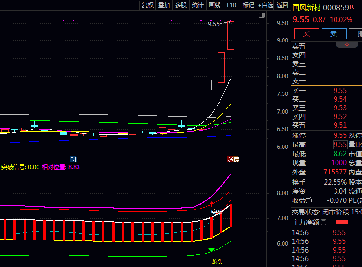Click the red R badge beside stock code
Image resolution: width=362 pixels, height=267 pixels.
tap(352, 7)
